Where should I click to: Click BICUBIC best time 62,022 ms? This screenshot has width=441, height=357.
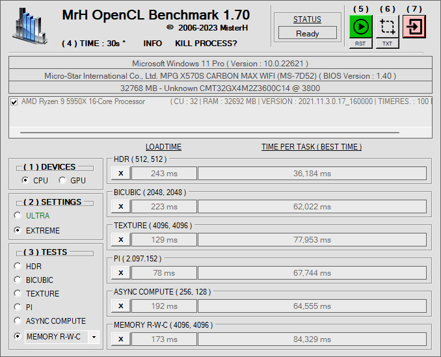coord(312,207)
